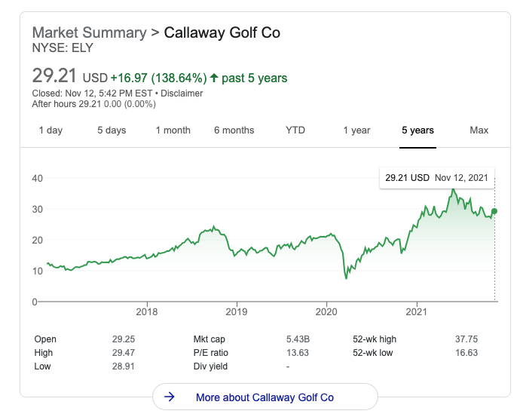Open More about Callaway Golf Co
Screen dimensions: 526x420
tap(265, 397)
